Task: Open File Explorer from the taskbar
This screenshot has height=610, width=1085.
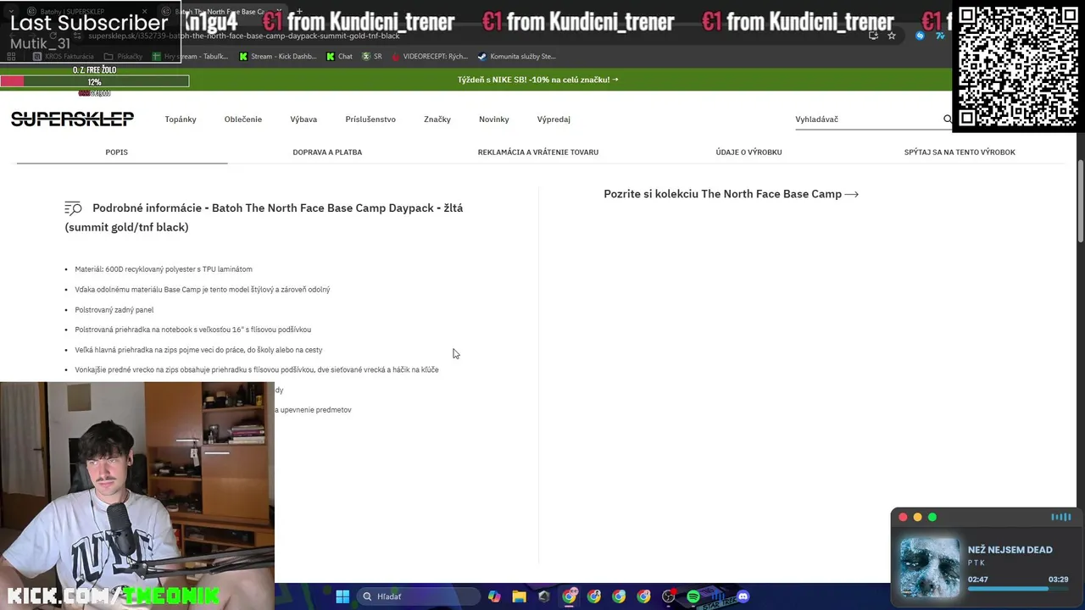Action: (x=520, y=596)
